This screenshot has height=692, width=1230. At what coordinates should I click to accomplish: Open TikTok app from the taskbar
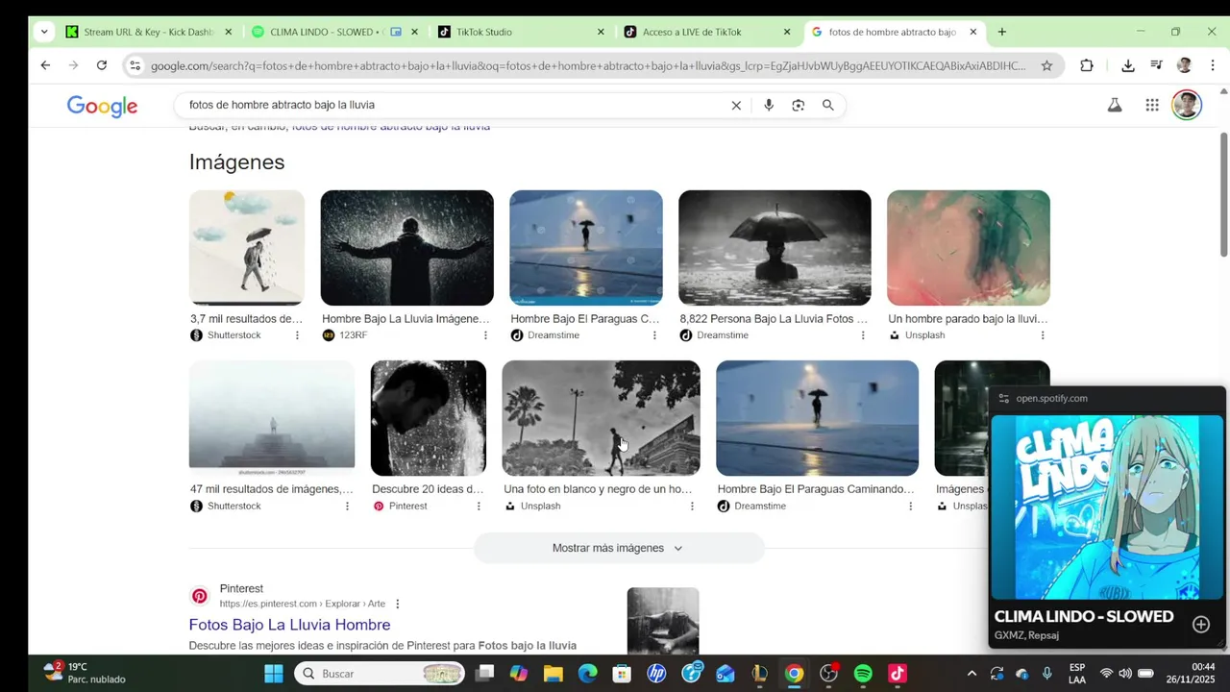[898, 674]
